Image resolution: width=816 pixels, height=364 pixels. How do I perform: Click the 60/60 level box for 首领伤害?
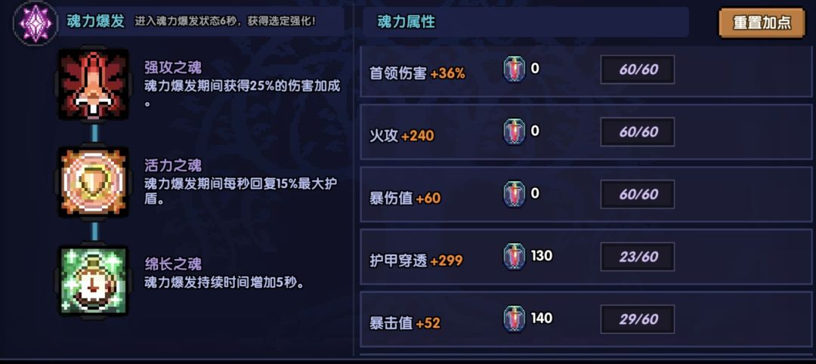pos(638,69)
